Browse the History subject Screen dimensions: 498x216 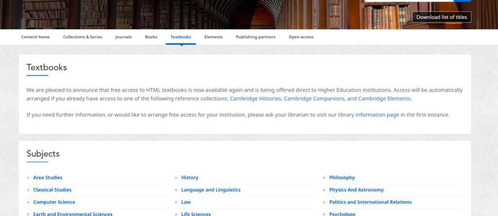click(x=190, y=178)
